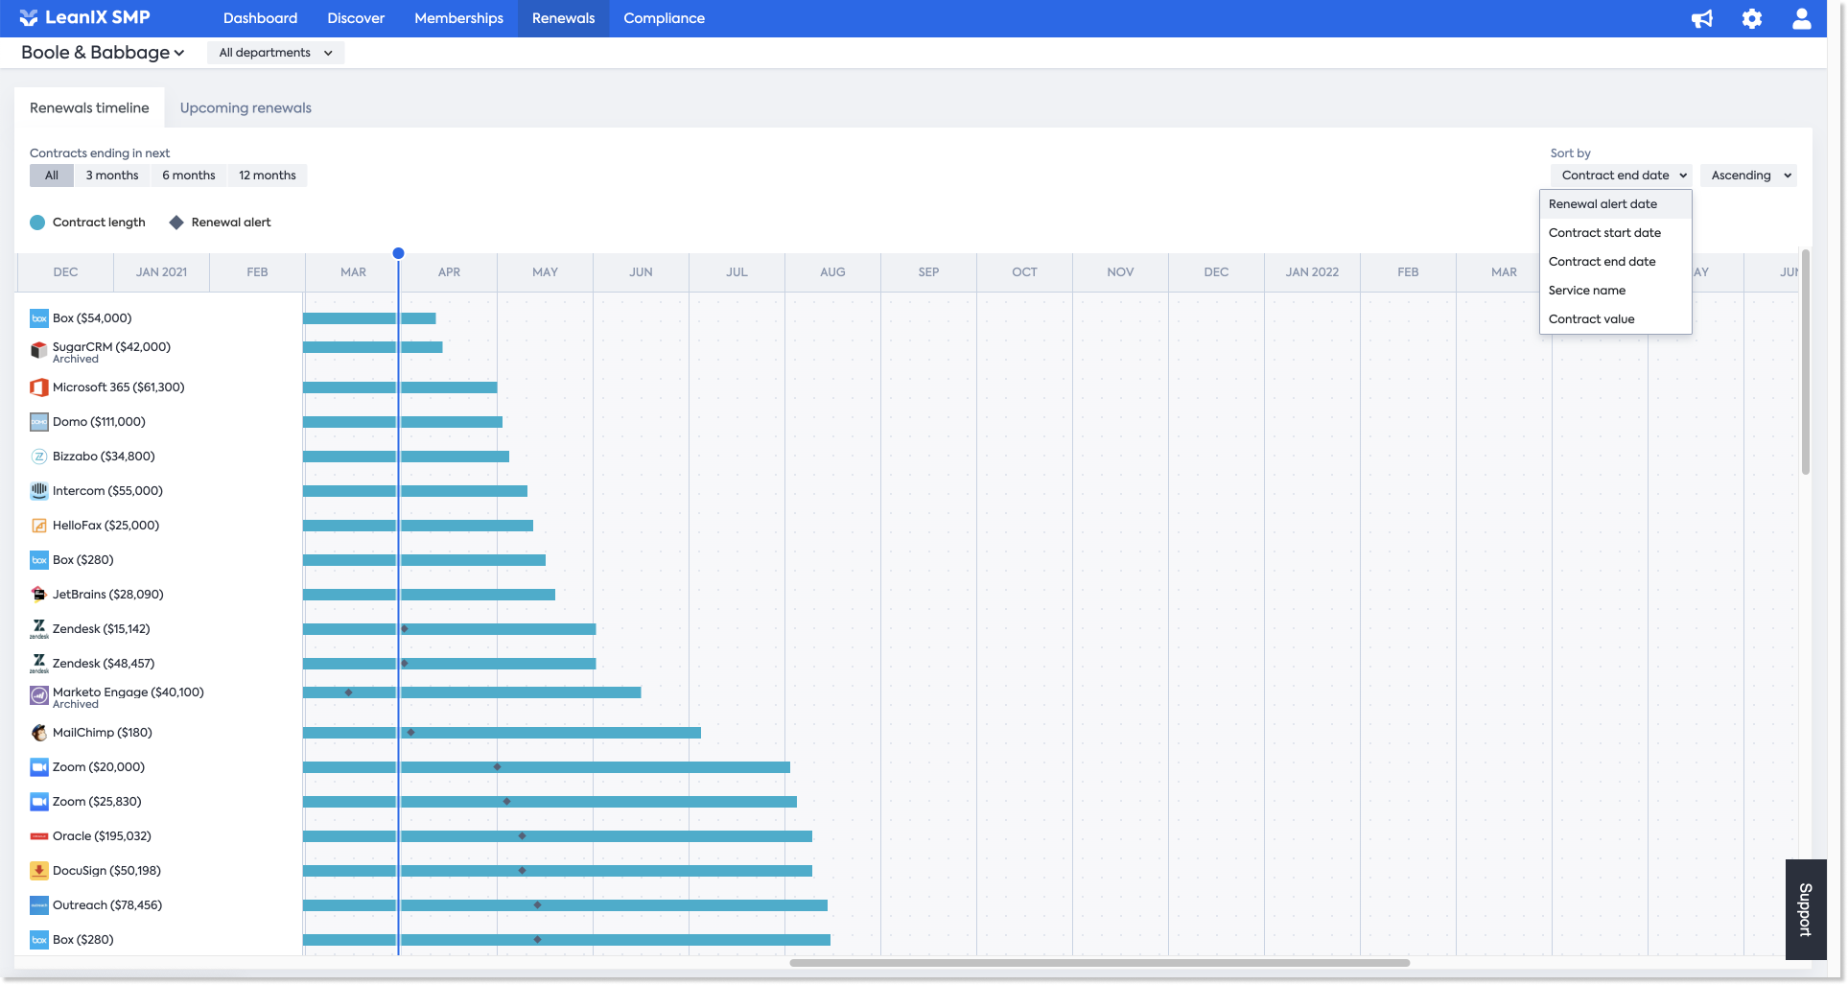The image size is (1848, 985).
Task: Click the LeanIX SMP logo
Action: point(84,17)
